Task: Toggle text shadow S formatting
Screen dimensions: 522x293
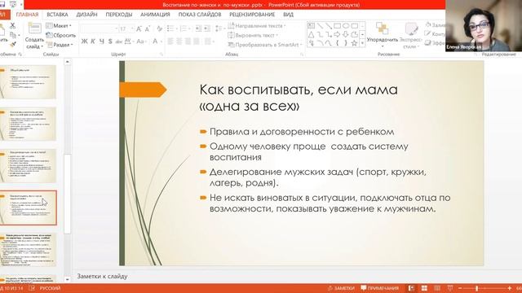Action: [110, 42]
